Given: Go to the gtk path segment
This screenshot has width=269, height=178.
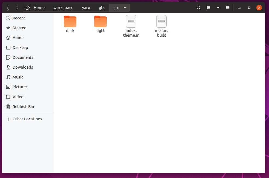Looking at the screenshot, I should click(x=102, y=8).
